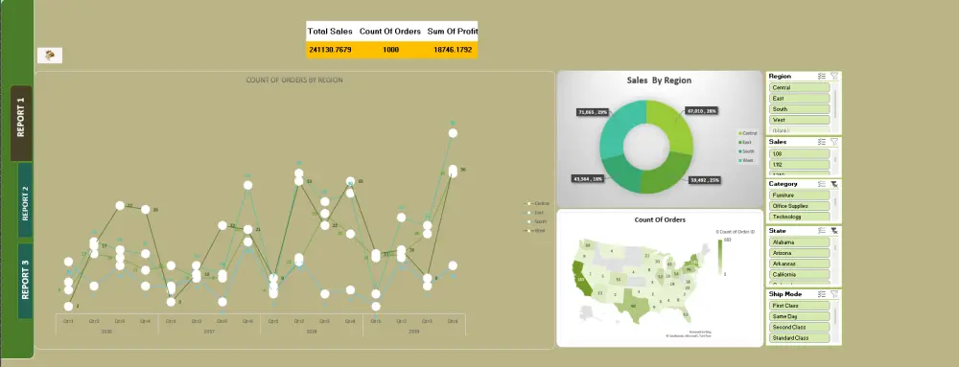Clear the filter on the Sales slicer

tap(834, 142)
